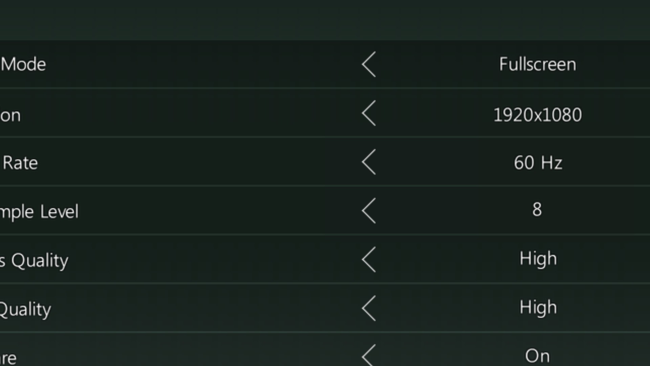Select the Mode setting label
The height and width of the screenshot is (366, 650).
pyautogui.click(x=23, y=64)
